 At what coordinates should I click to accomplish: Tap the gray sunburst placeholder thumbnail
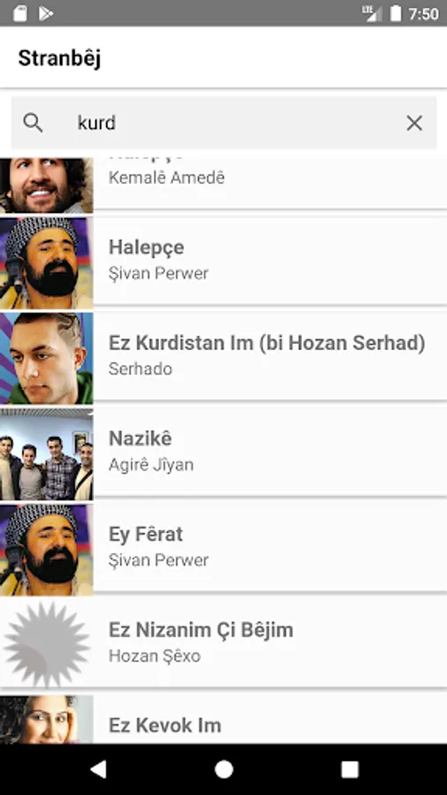click(47, 645)
